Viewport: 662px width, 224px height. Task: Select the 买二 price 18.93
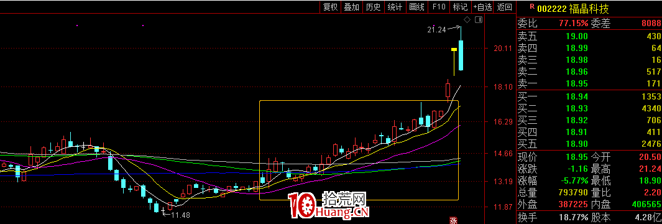(576, 109)
